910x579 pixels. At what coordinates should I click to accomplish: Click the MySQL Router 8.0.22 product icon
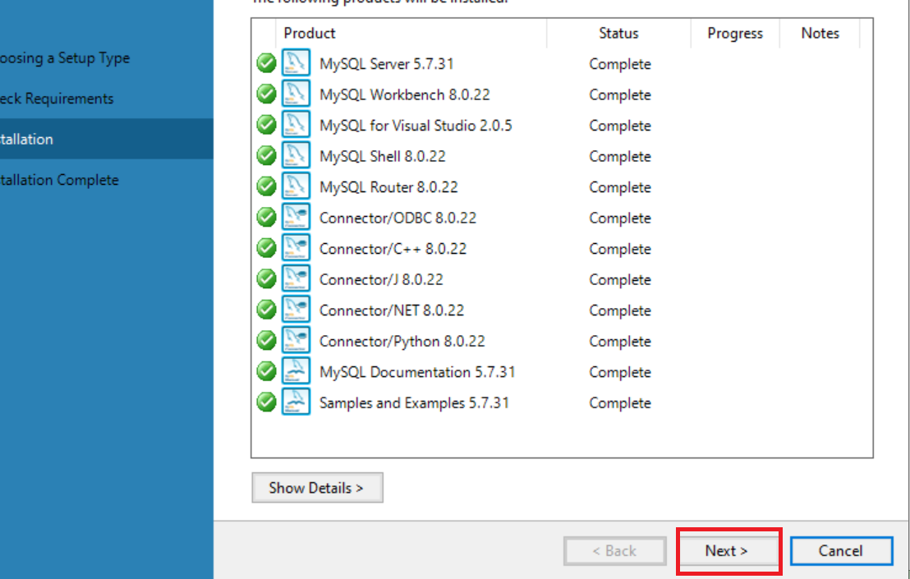click(296, 186)
